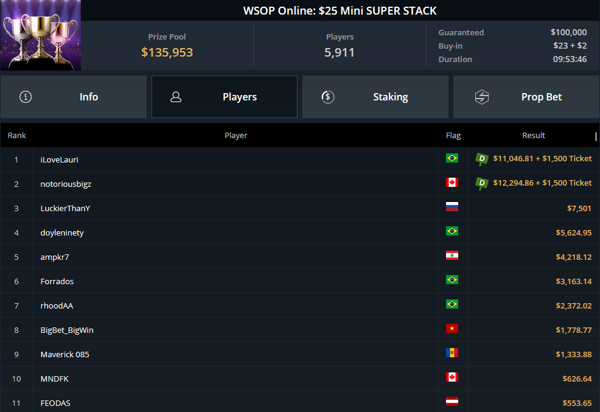Click the $3,163.14 result
600x412 pixels.
574,282
